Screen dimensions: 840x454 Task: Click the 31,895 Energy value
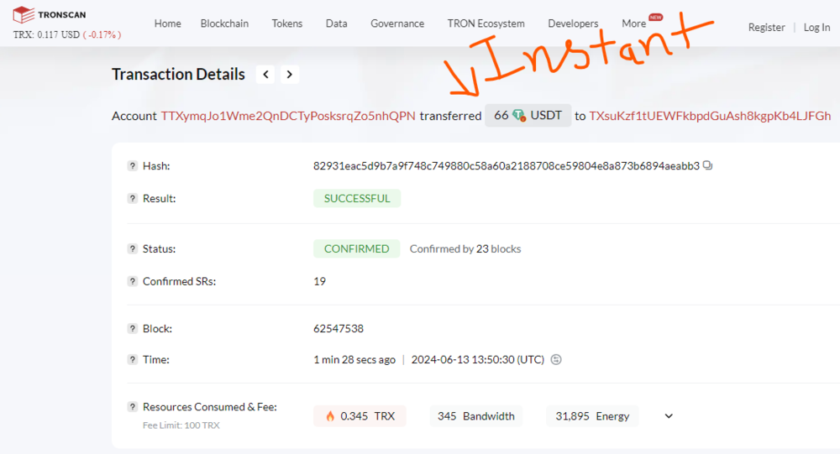(592, 416)
